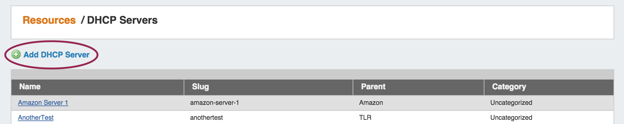
Task: Click the amazon-server-1 slug cell
Action: tap(215, 103)
